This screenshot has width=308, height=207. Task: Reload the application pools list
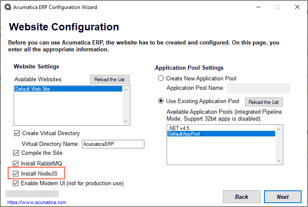point(264,102)
